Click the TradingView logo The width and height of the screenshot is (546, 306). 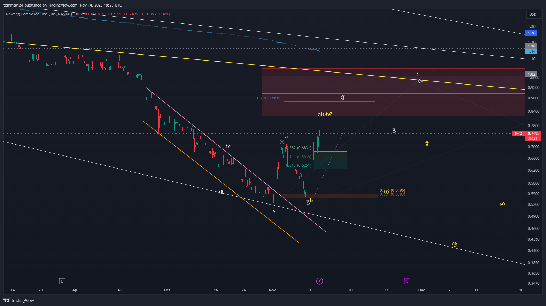(19, 300)
